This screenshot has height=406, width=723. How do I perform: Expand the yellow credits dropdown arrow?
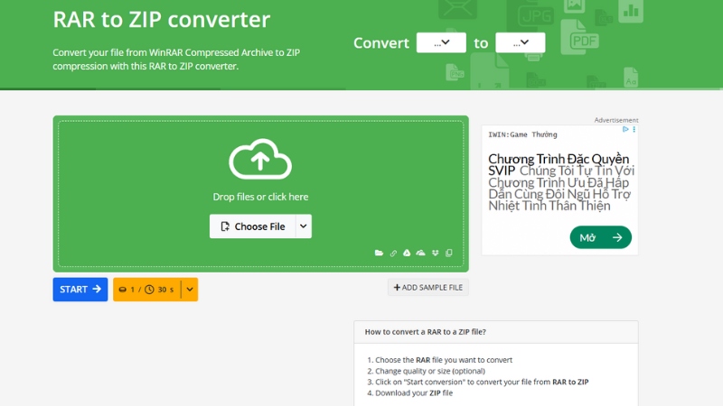coord(190,290)
